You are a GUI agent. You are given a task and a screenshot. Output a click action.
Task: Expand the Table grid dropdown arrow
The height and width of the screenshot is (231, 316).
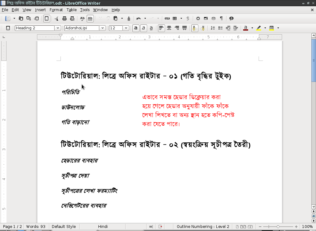point(181,19)
